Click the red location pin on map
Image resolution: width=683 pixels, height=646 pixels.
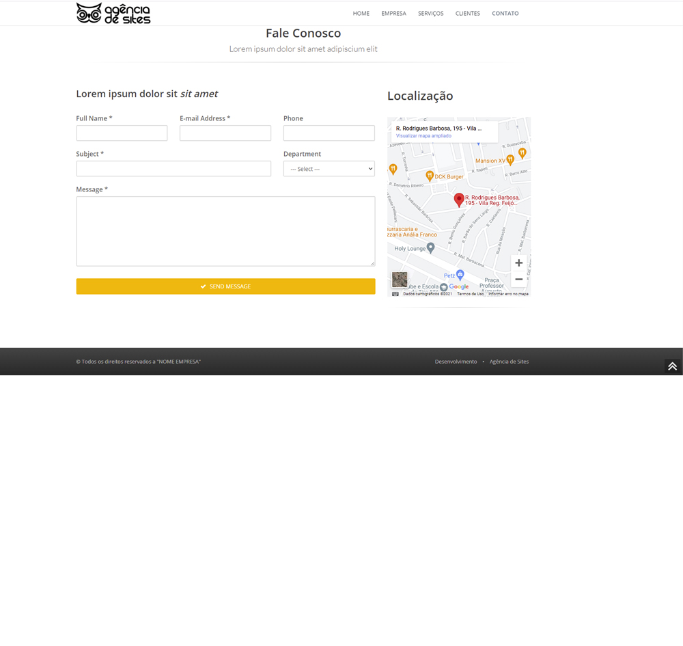pos(459,199)
